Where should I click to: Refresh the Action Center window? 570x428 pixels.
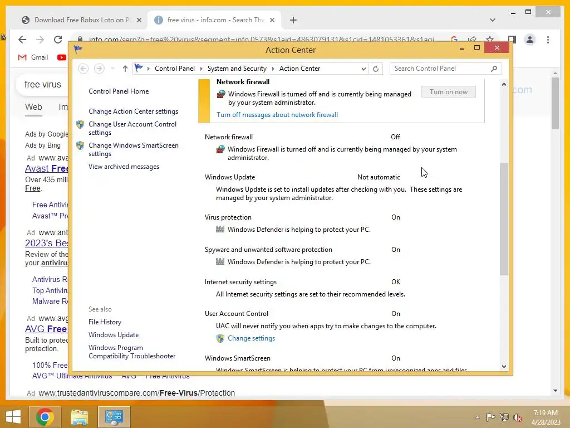coord(376,69)
